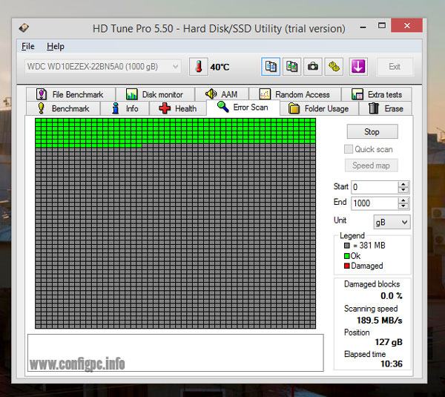Image resolution: width=445 pixels, height=397 pixels.
Task: Increase the Start value with up arrow
Action: [x=403, y=184]
